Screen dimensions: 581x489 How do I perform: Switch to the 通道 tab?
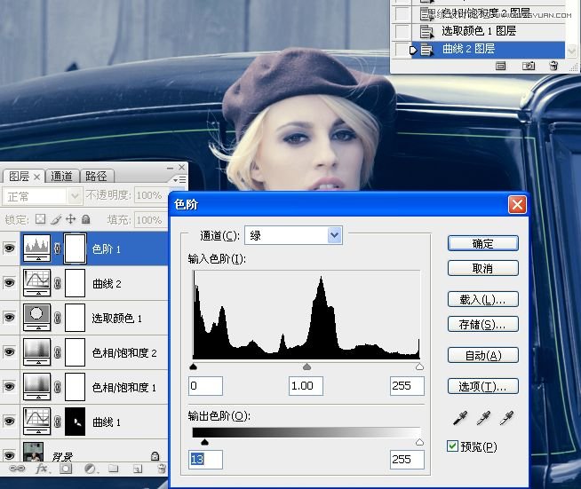click(61, 177)
